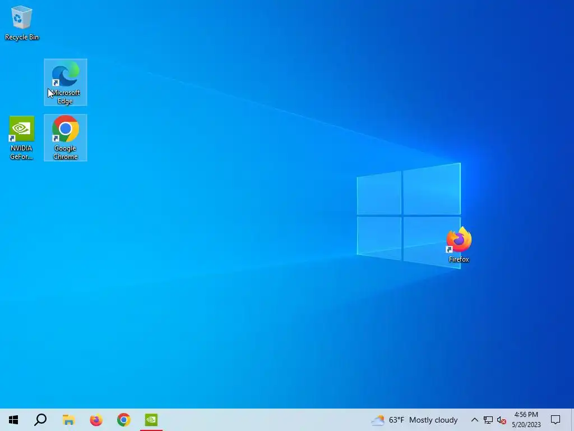The width and height of the screenshot is (574, 431).
Task: Launch Firefox from the taskbar
Action: click(x=96, y=420)
